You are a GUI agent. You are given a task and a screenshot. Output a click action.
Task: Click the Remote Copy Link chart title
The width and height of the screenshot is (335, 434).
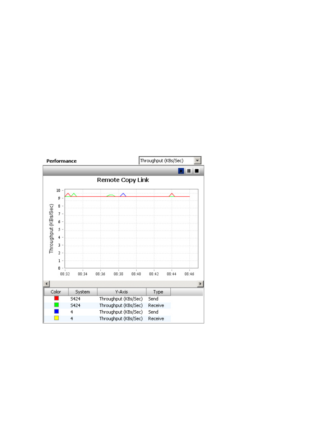[123, 180]
